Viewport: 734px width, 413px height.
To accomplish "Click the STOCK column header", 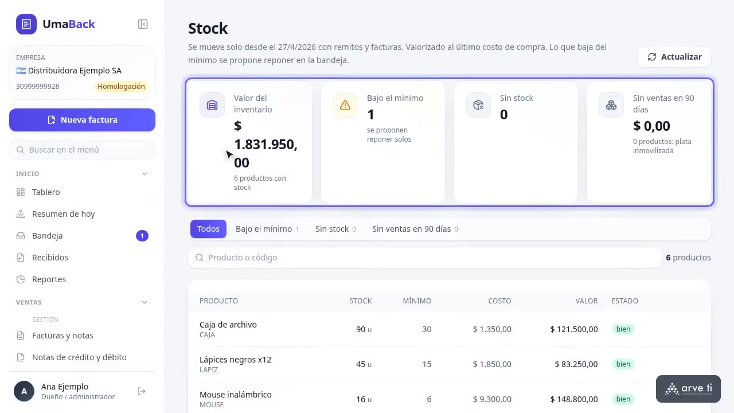I will coord(360,301).
